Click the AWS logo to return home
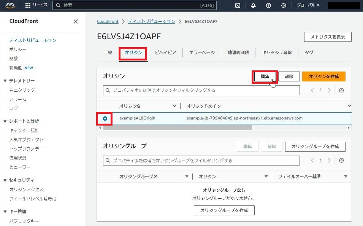This screenshot has height=226, width=363. pos(10,5)
